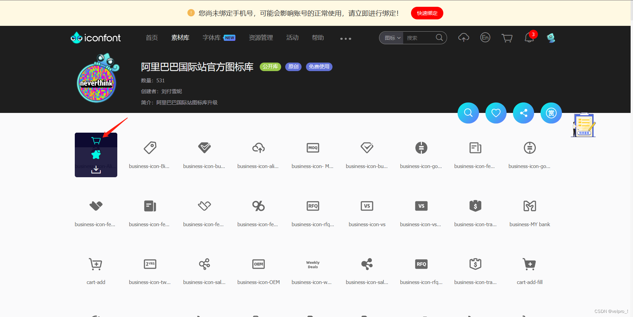The height and width of the screenshot is (317, 633).
Task: Select the percent sign business icon
Action: [x=258, y=206]
